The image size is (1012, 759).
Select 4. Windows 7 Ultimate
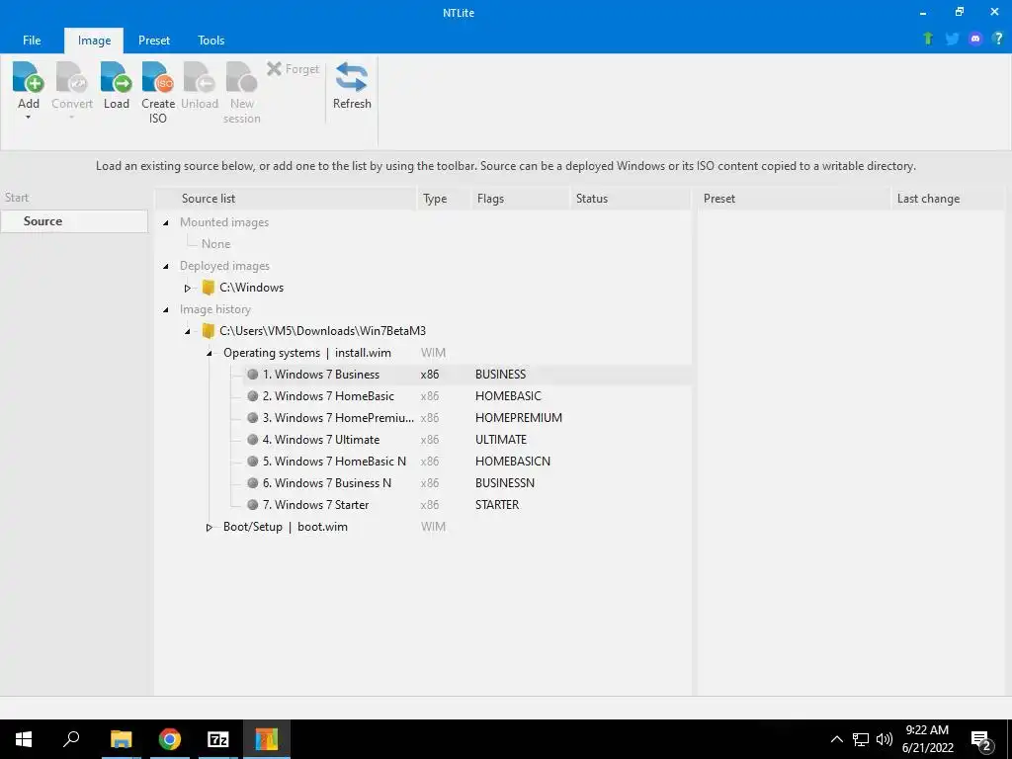click(x=321, y=440)
